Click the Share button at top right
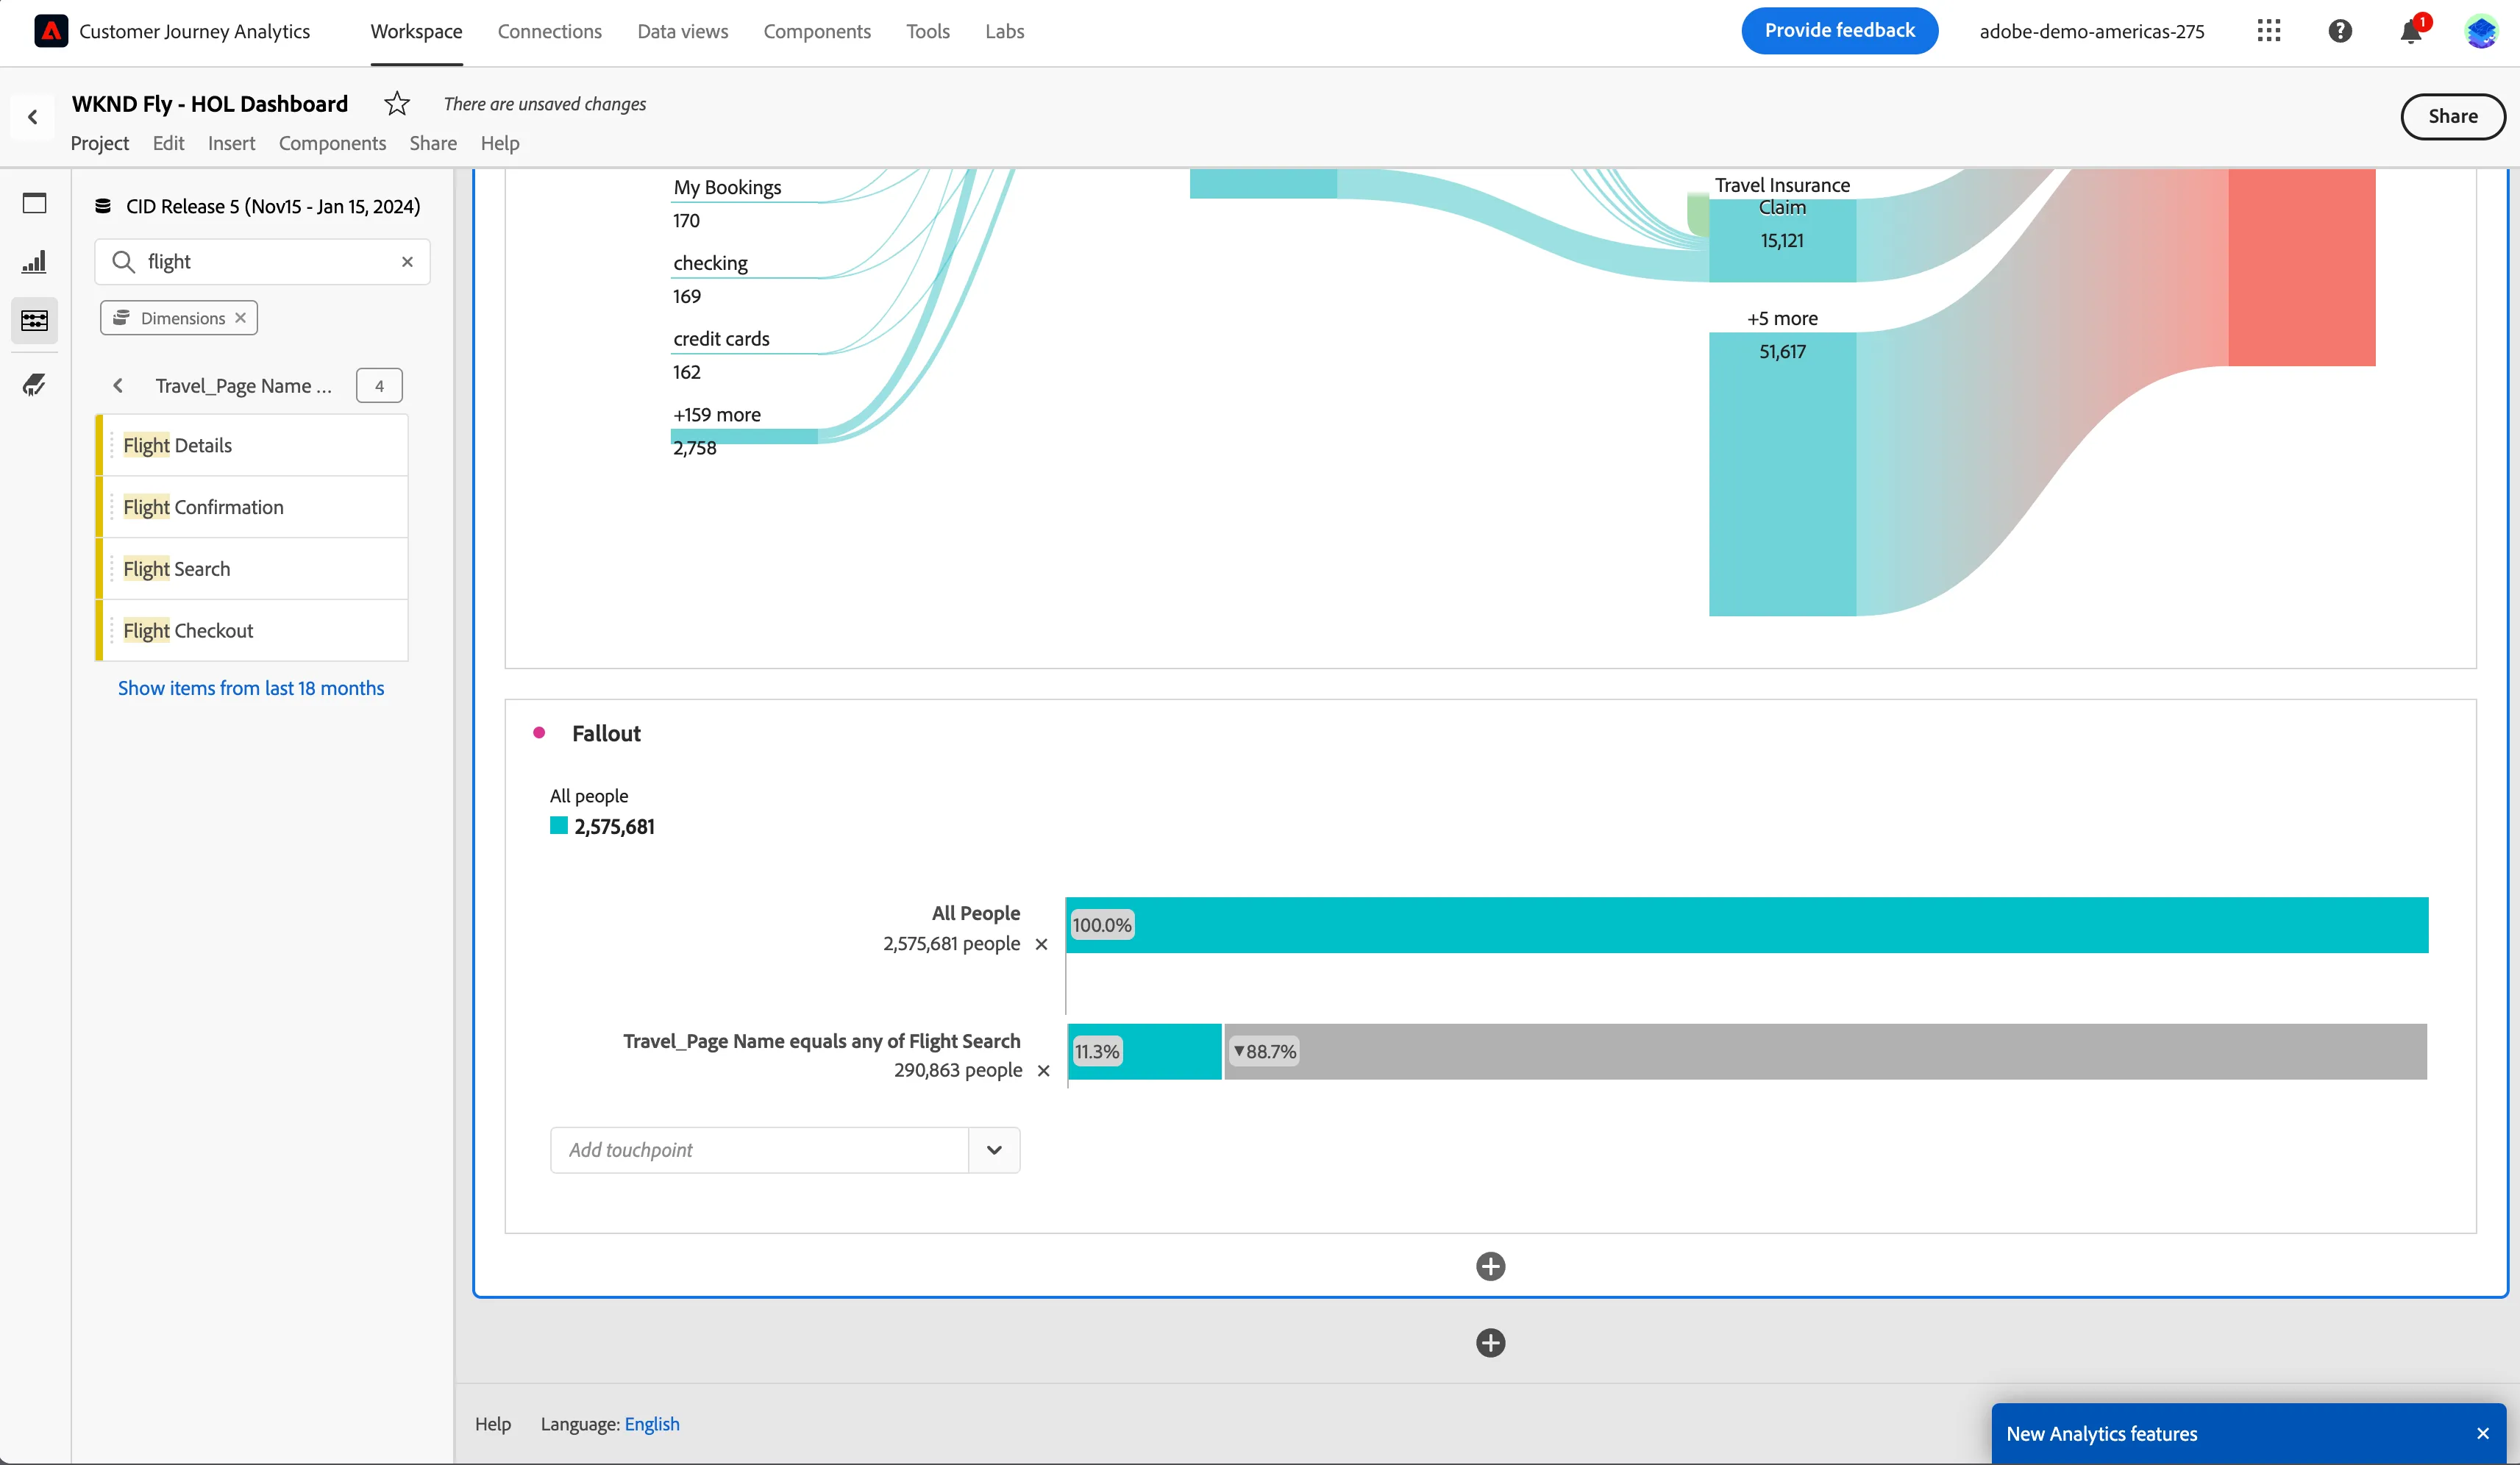This screenshot has height=1465, width=2520. click(2452, 116)
